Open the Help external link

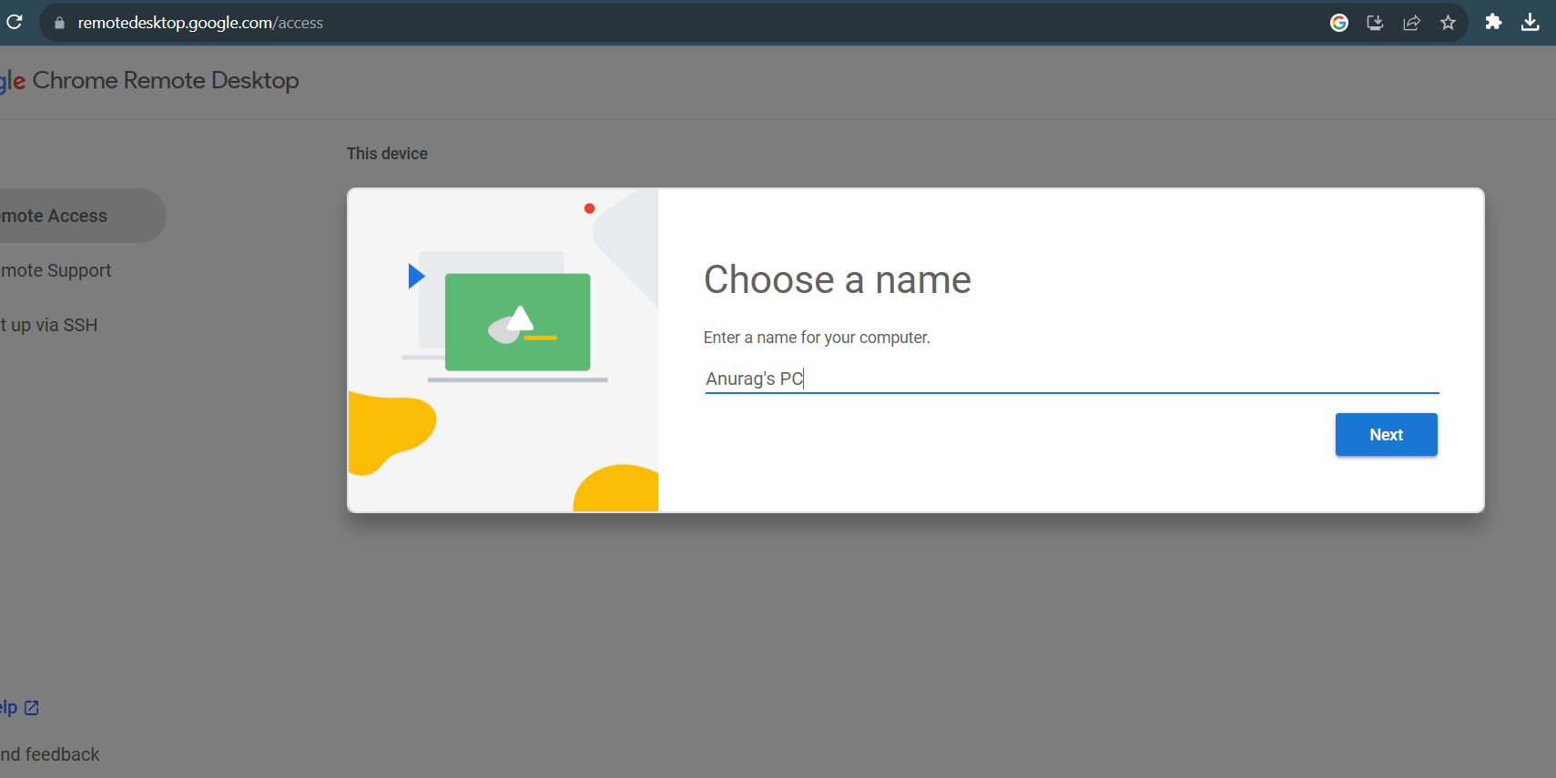19,707
